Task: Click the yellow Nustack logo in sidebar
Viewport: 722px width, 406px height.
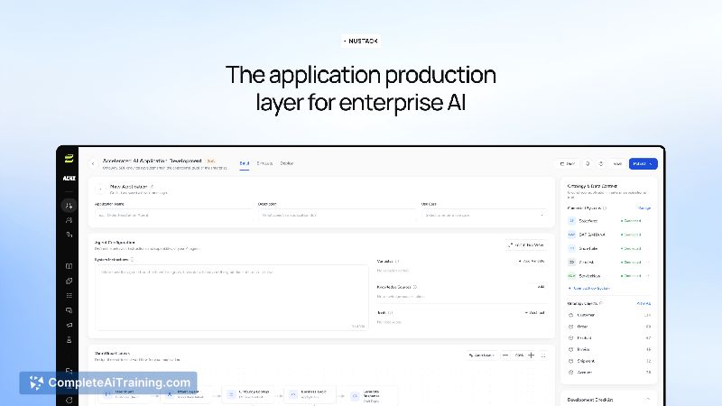Action: (69, 159)
